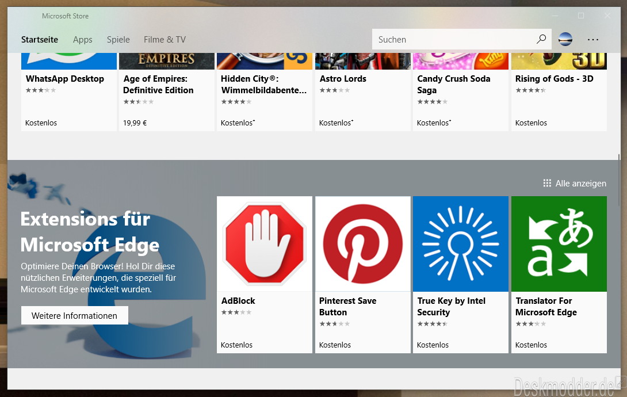Open Age of Empires game artwork

pyautogui.click(x=167, y=61)
